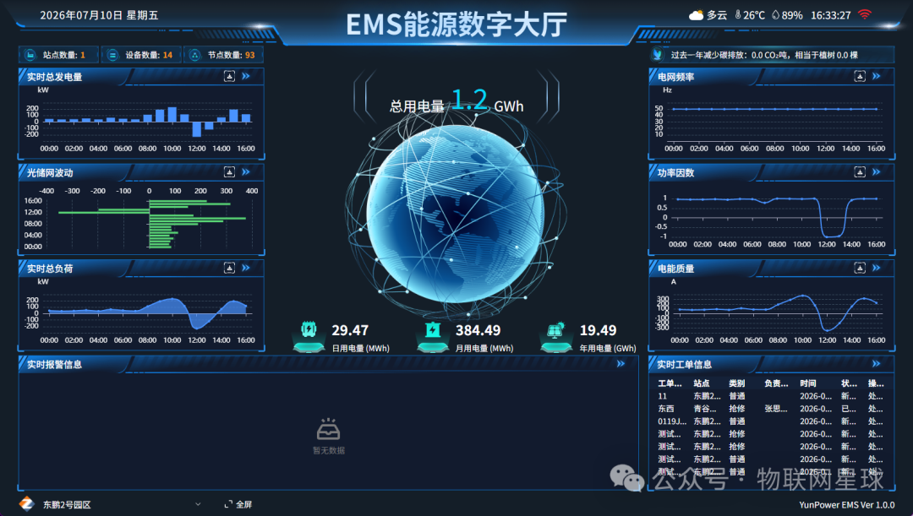Click the 工单 column header
Screen dimensions: 913x516
(x=670, y=383)
